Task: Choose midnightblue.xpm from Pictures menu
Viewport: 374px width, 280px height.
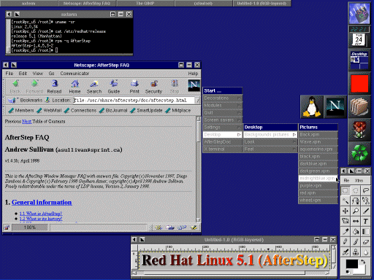Action: coord(318,179)
